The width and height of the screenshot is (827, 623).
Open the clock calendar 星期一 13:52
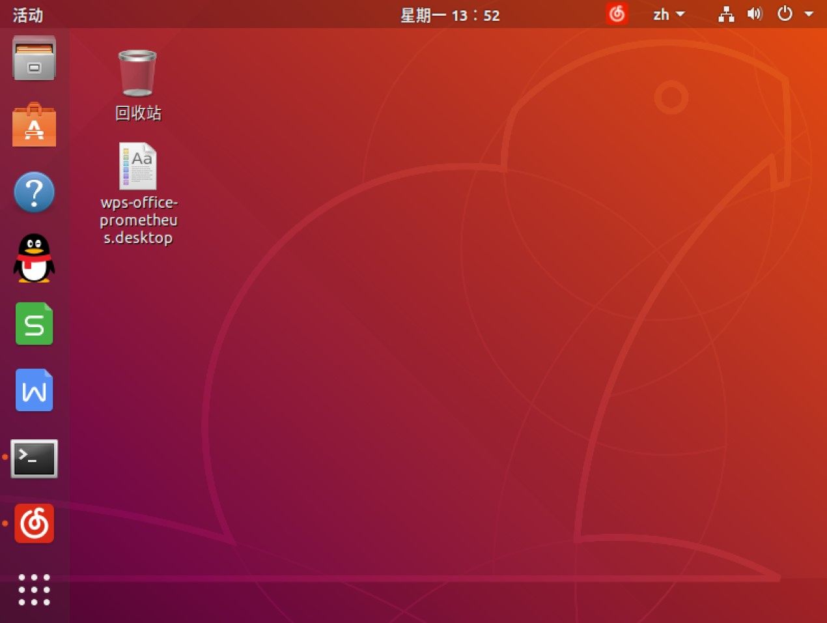(x=450, y=15)
